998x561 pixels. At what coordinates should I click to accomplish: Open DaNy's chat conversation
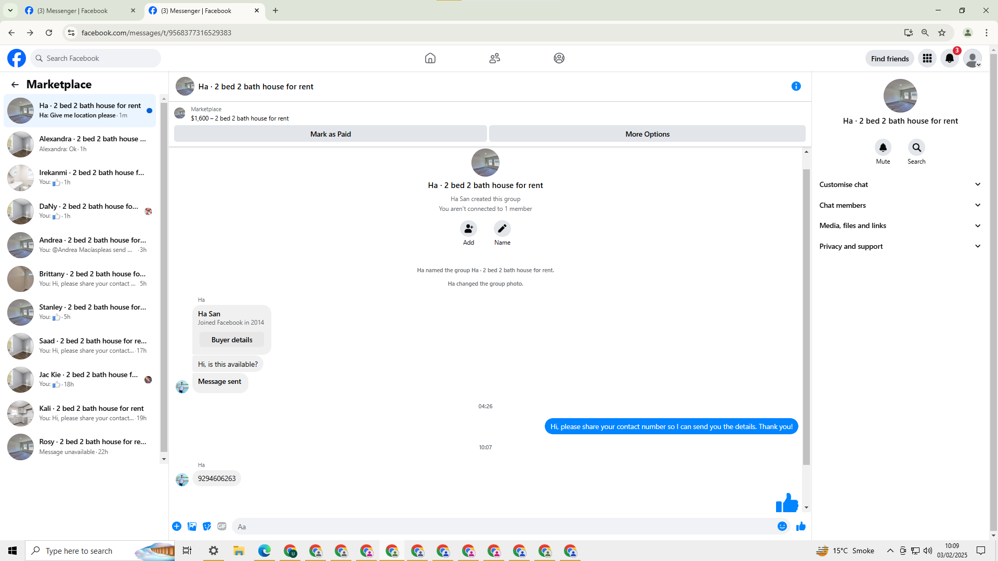pyautogui.click(x=80, y=211)
